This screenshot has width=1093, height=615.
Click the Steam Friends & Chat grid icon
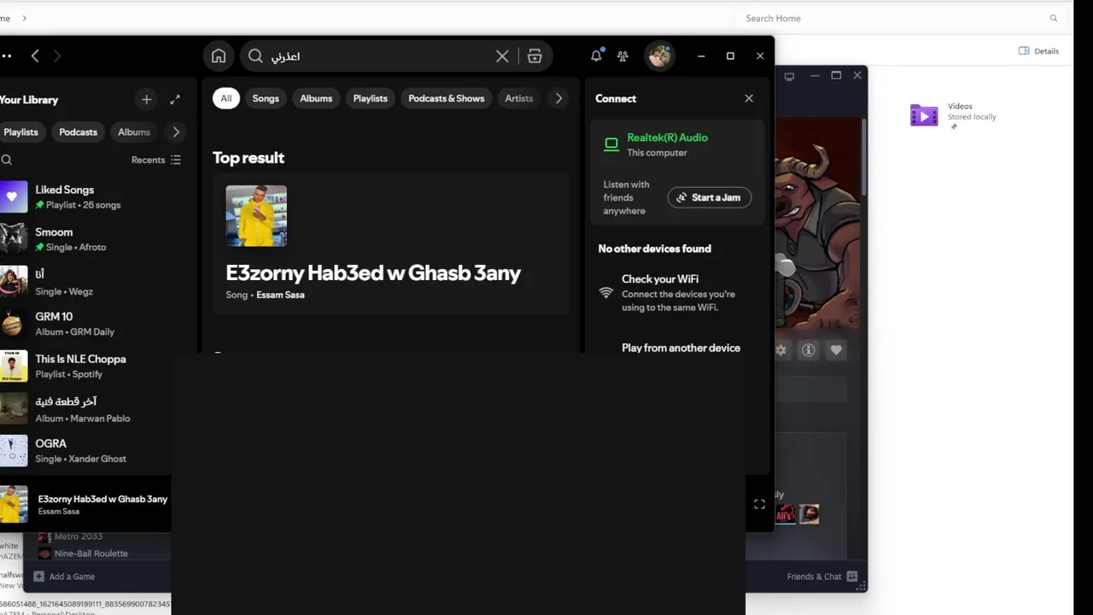[852, 577]
